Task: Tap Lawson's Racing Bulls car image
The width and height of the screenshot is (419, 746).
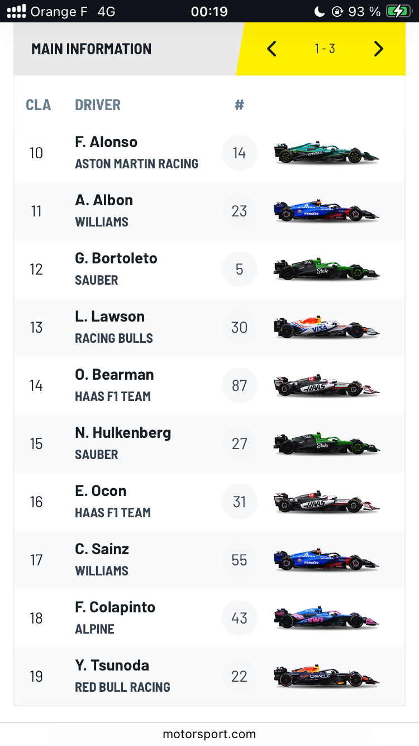Action: (x=326, y=327)
